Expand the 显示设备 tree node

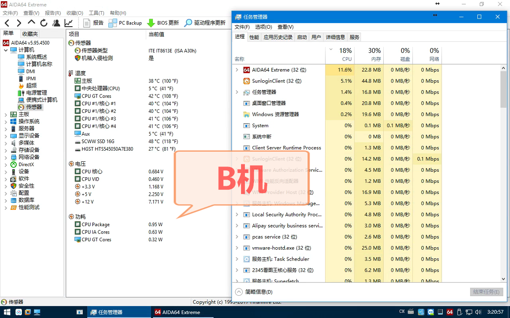[6, 136]
